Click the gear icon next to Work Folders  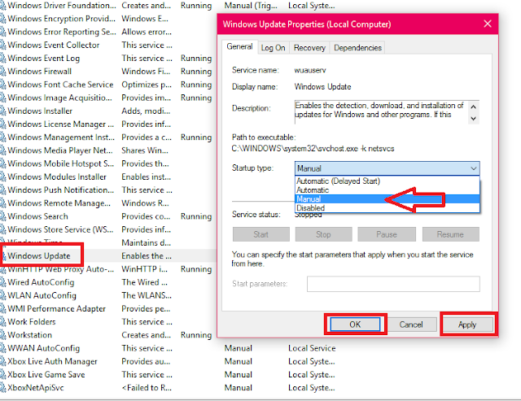(2, 321)
